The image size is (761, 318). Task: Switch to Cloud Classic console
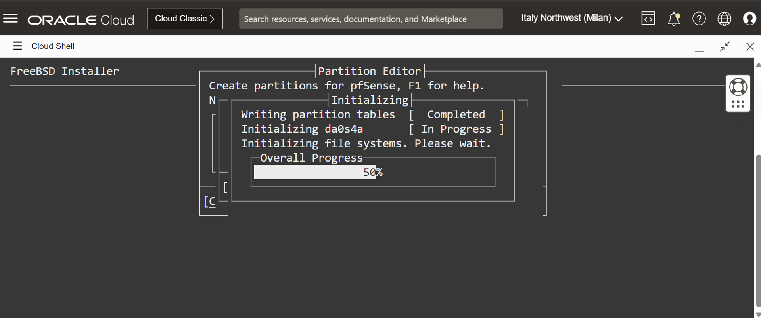click(x=185, y=19)
